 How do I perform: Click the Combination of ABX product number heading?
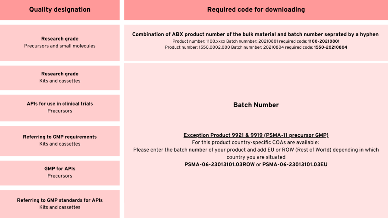tap(255, 34)
